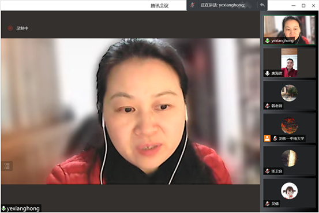Select 吴倩's cartoon avatar tile
This screenshot has width=319, height=213.
pyautogui.click(x=289, y=193)
